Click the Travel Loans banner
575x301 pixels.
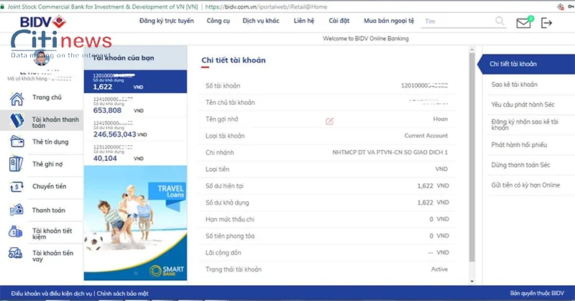pyautogui.click(x=135, y=223)
